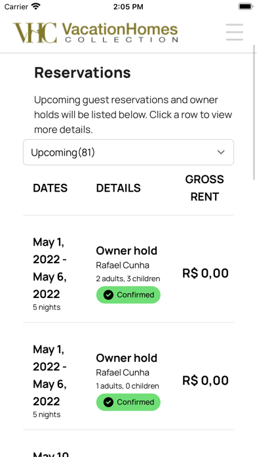The width and height of the screenshot is (257, 457).
Task: Click the checkmark icon in the second Confirmed badge
Action: 108,403
